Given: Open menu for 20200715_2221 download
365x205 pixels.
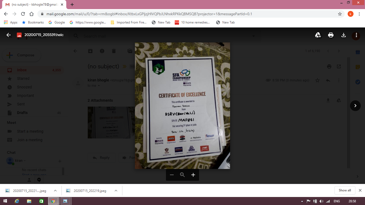Looking at the screenshot, I should (x=55, y=191).
